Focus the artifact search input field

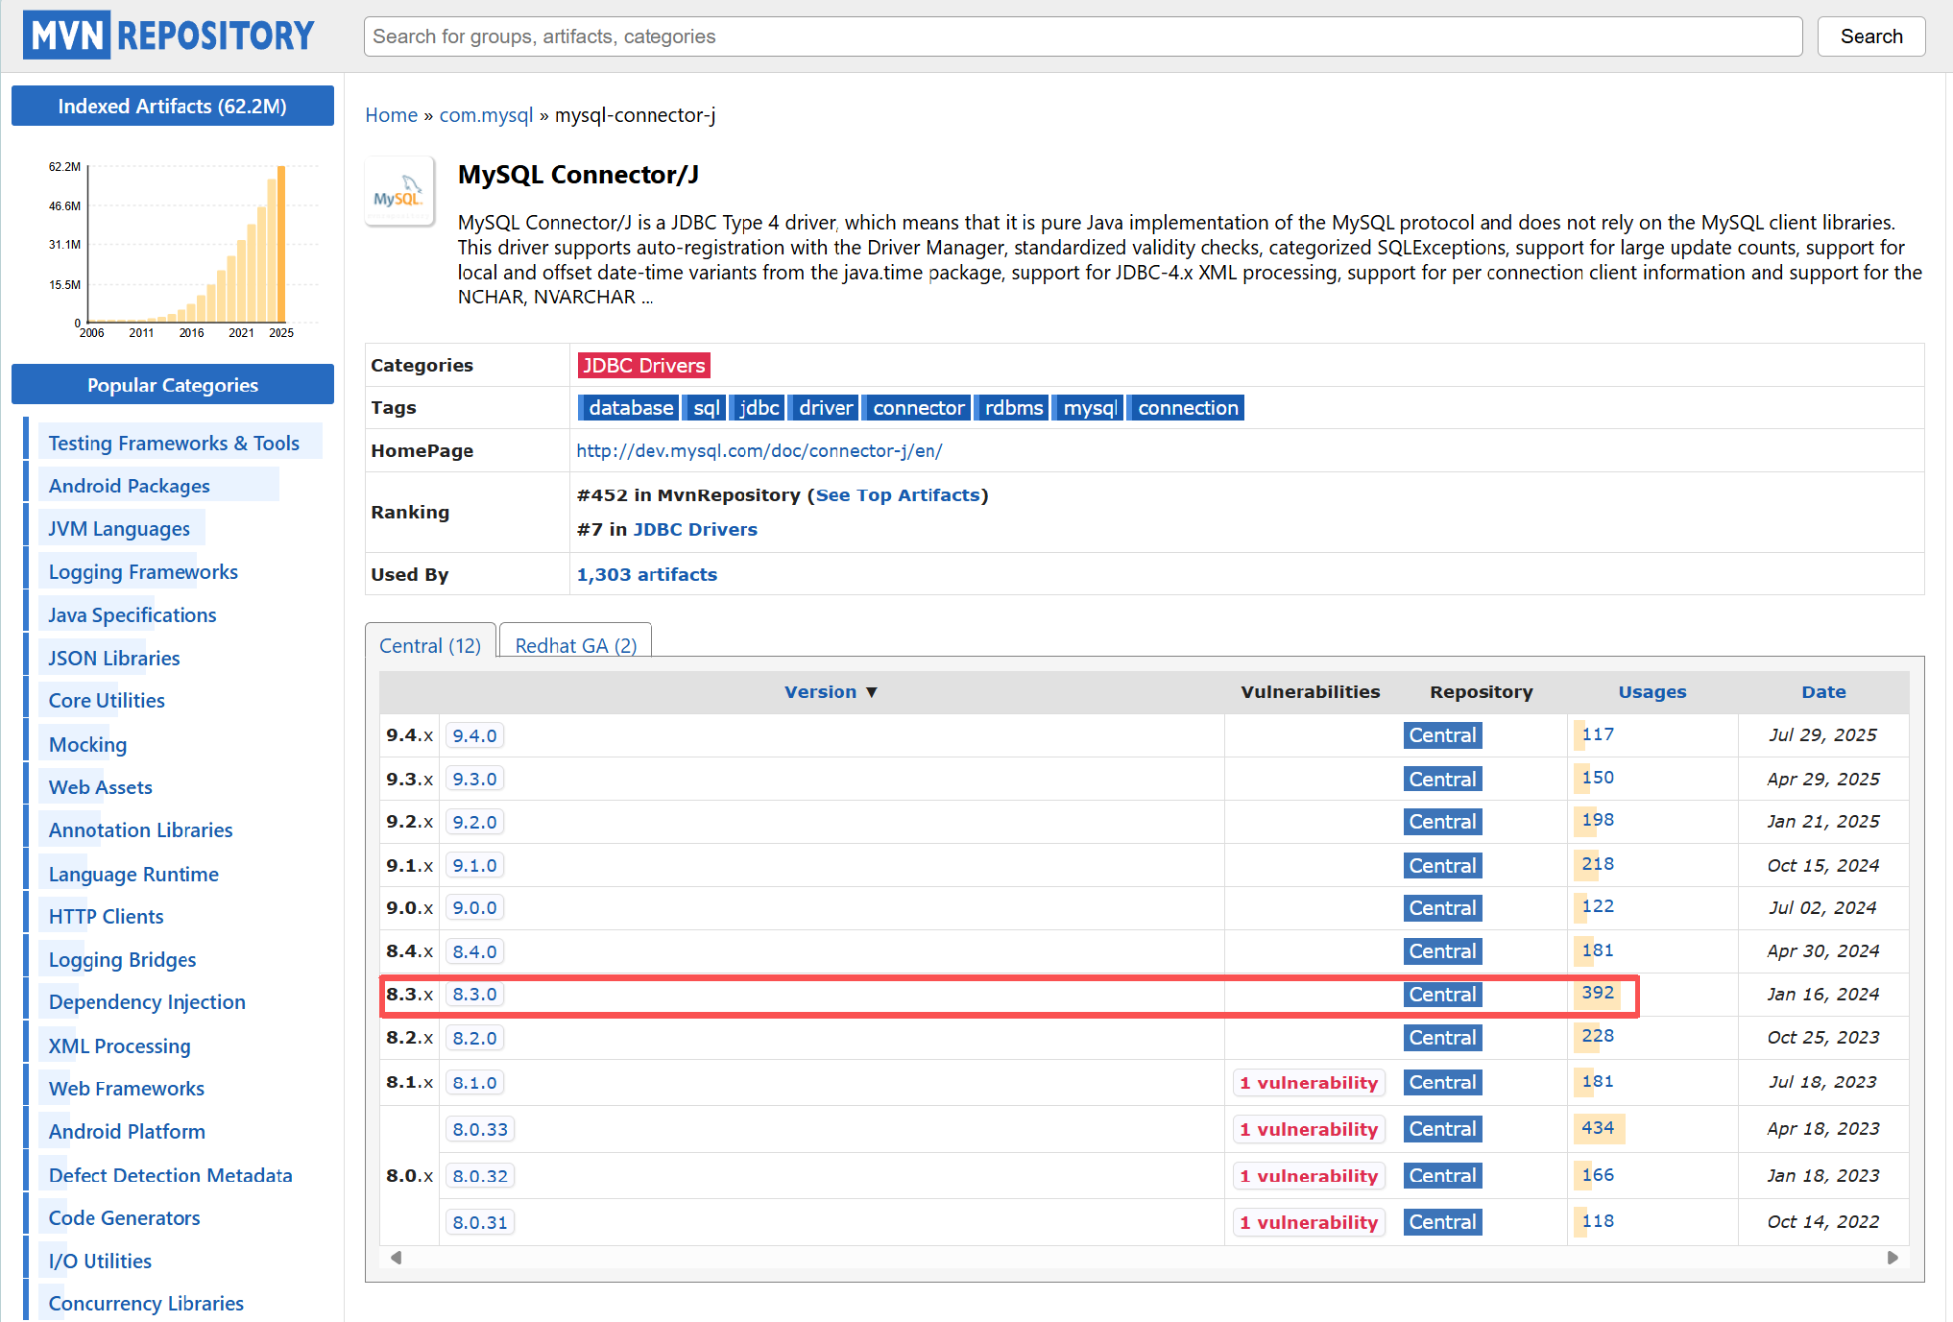click(1082, 36)
